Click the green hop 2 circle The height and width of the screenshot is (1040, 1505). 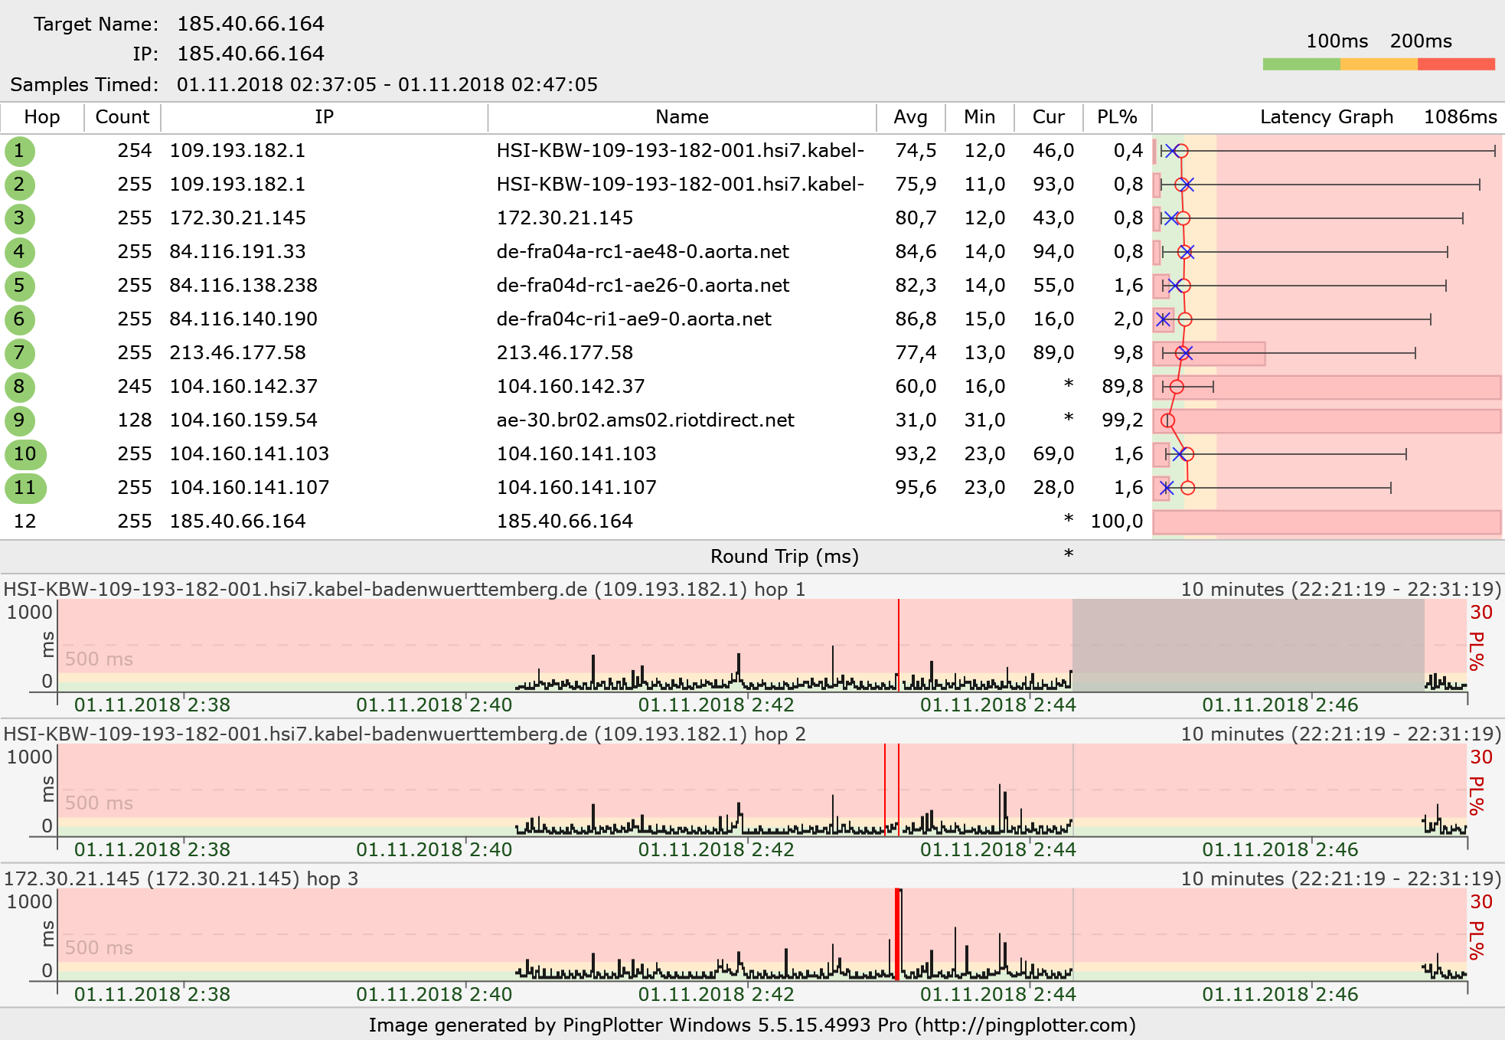click(x=20, y=185)
